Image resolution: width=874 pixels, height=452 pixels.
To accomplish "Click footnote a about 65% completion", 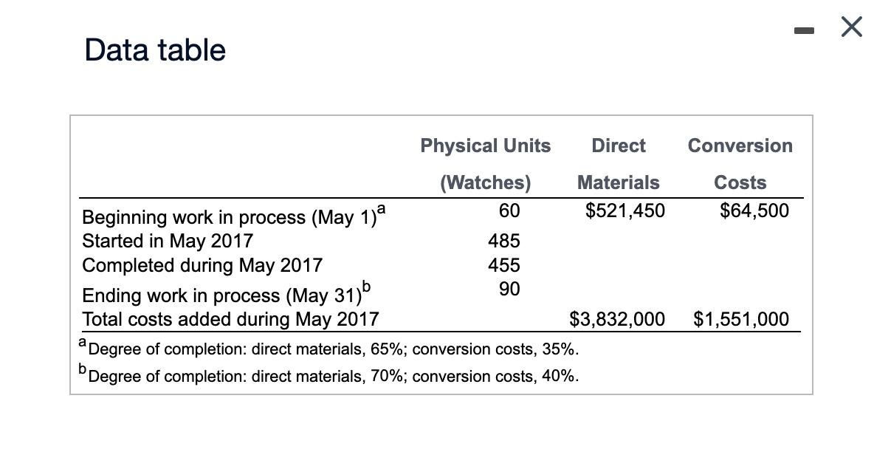I will [x=329, y=348].
